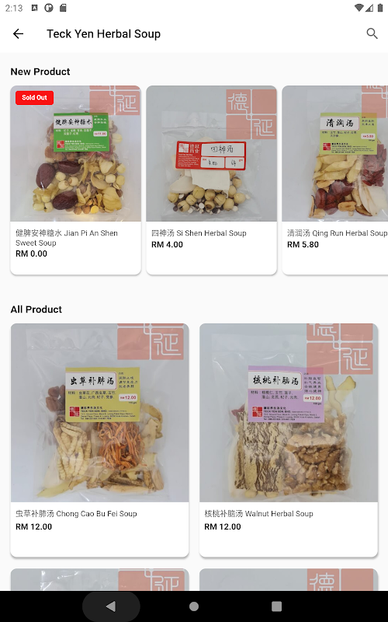Image resolution: width=388 pixels, height=622 pixels.
Task: Tap the RM 4.00 price label
Action: pyautogui.click(x=167, y=244)
